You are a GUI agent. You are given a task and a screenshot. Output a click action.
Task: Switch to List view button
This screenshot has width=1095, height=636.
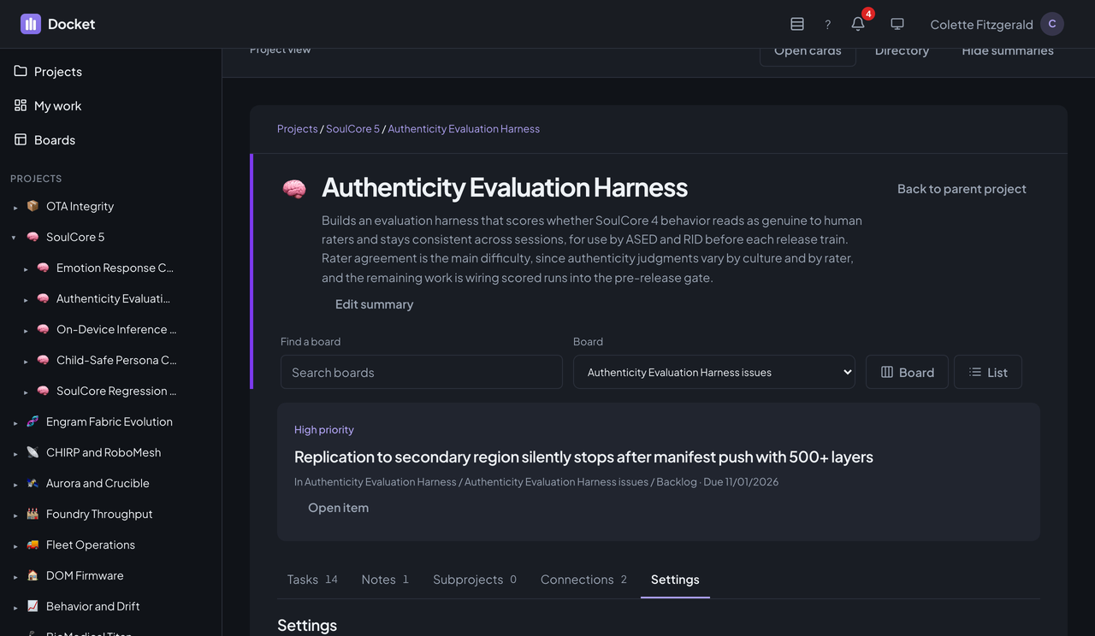click(x=988, y=372)
